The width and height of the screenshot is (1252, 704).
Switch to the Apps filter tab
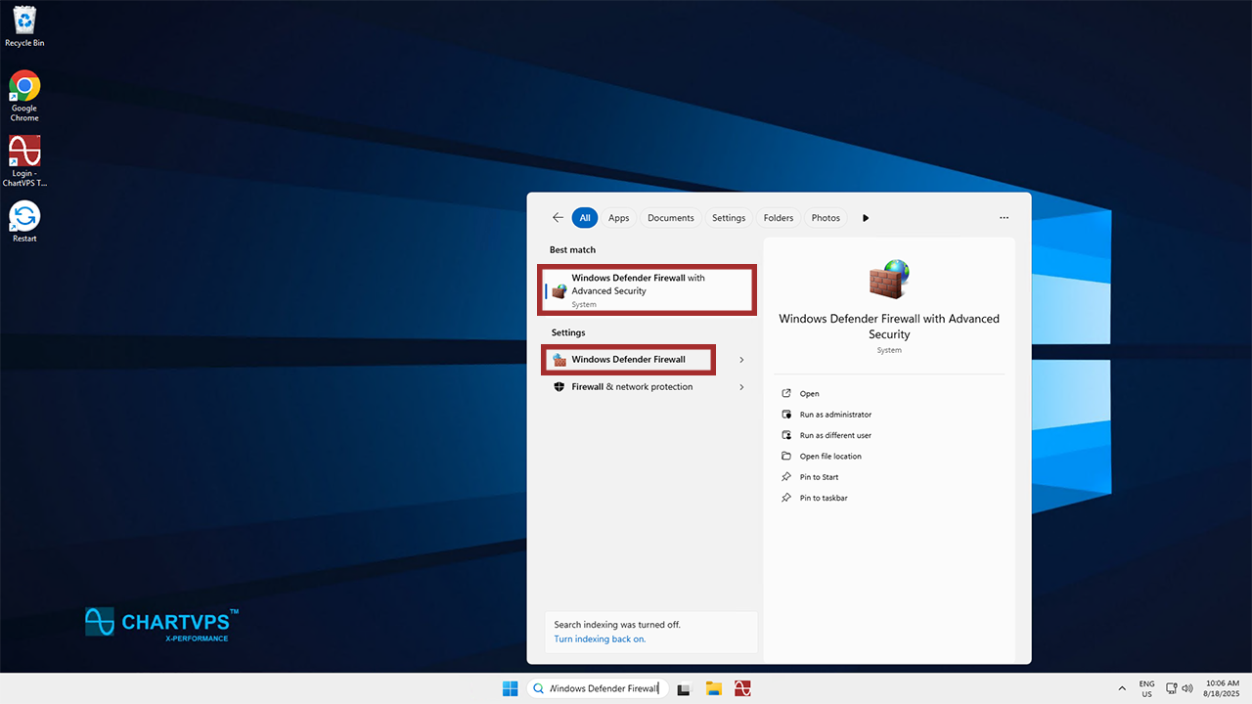[x=618, y=218]
